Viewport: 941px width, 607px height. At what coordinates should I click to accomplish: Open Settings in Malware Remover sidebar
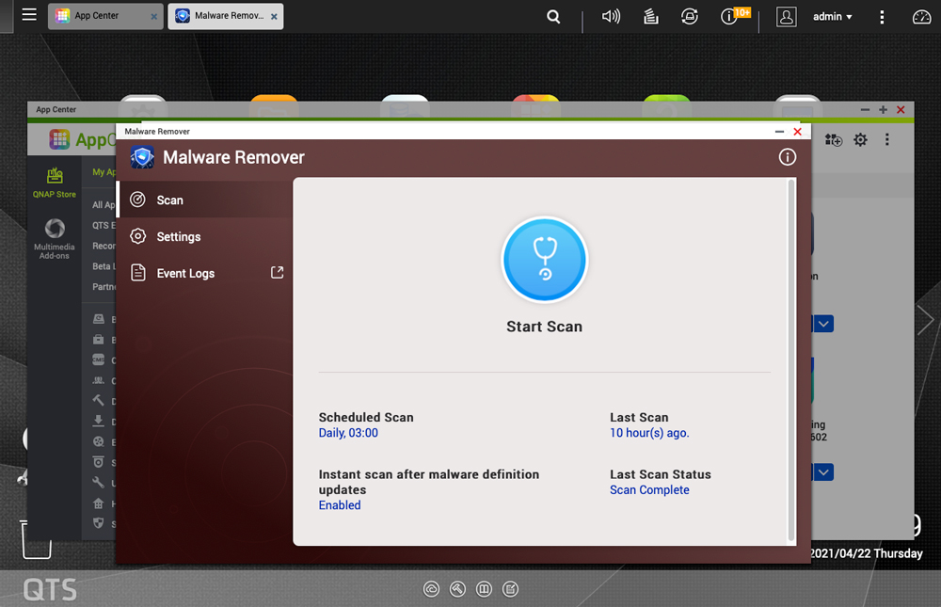(204, 236)
